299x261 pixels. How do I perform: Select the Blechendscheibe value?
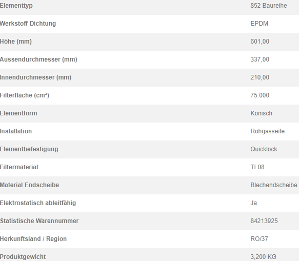274,185
